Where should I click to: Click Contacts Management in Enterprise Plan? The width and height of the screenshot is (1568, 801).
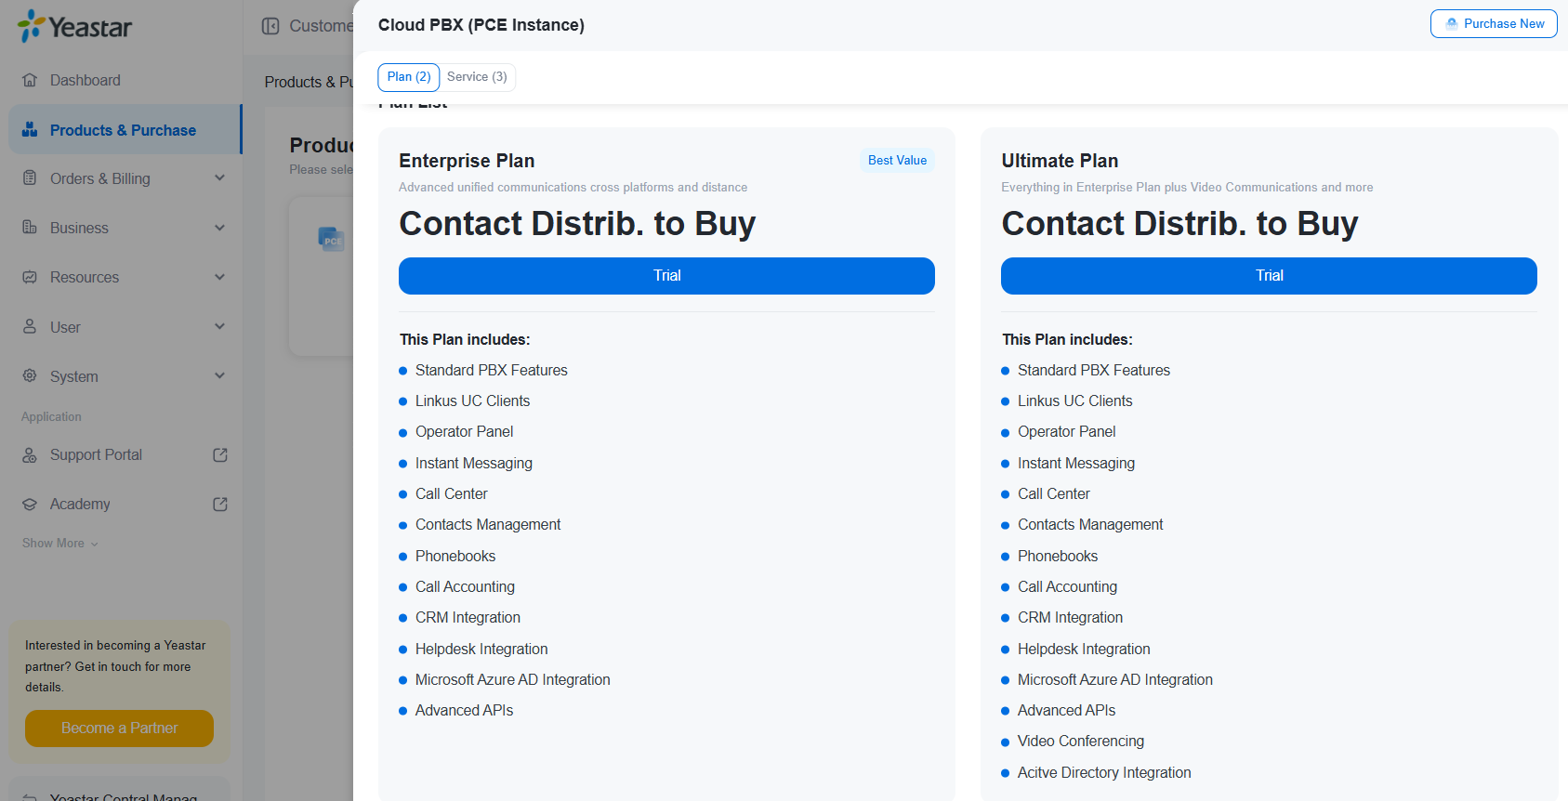[x=488, y=525]
